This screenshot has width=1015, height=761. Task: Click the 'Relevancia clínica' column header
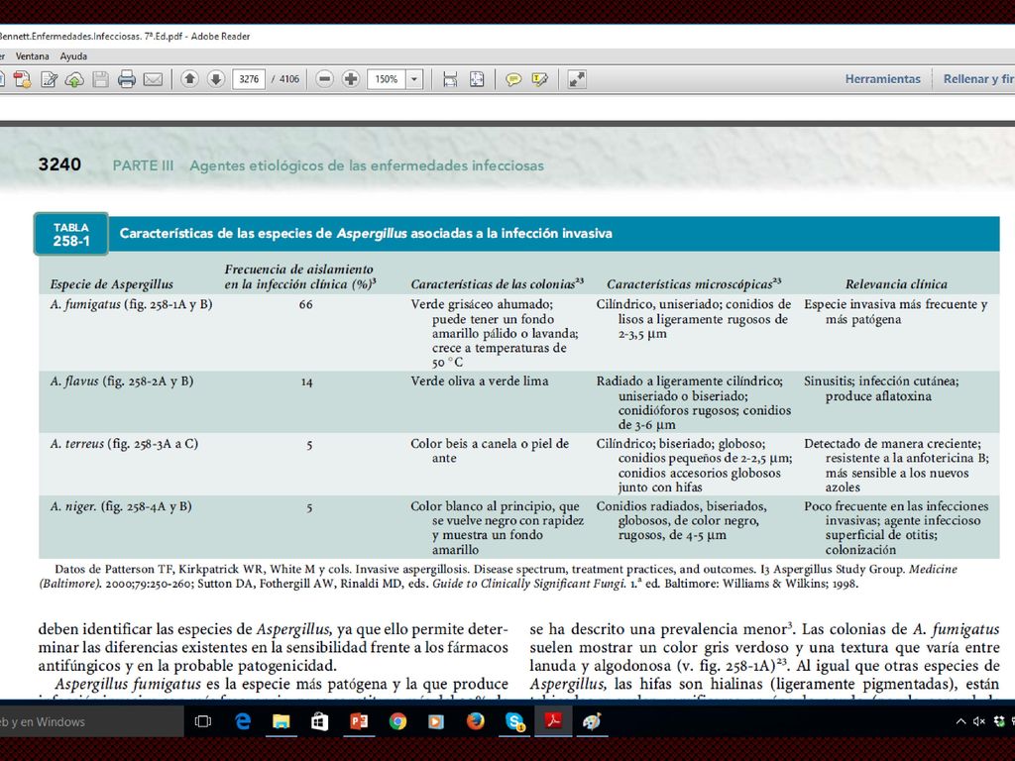896,284
